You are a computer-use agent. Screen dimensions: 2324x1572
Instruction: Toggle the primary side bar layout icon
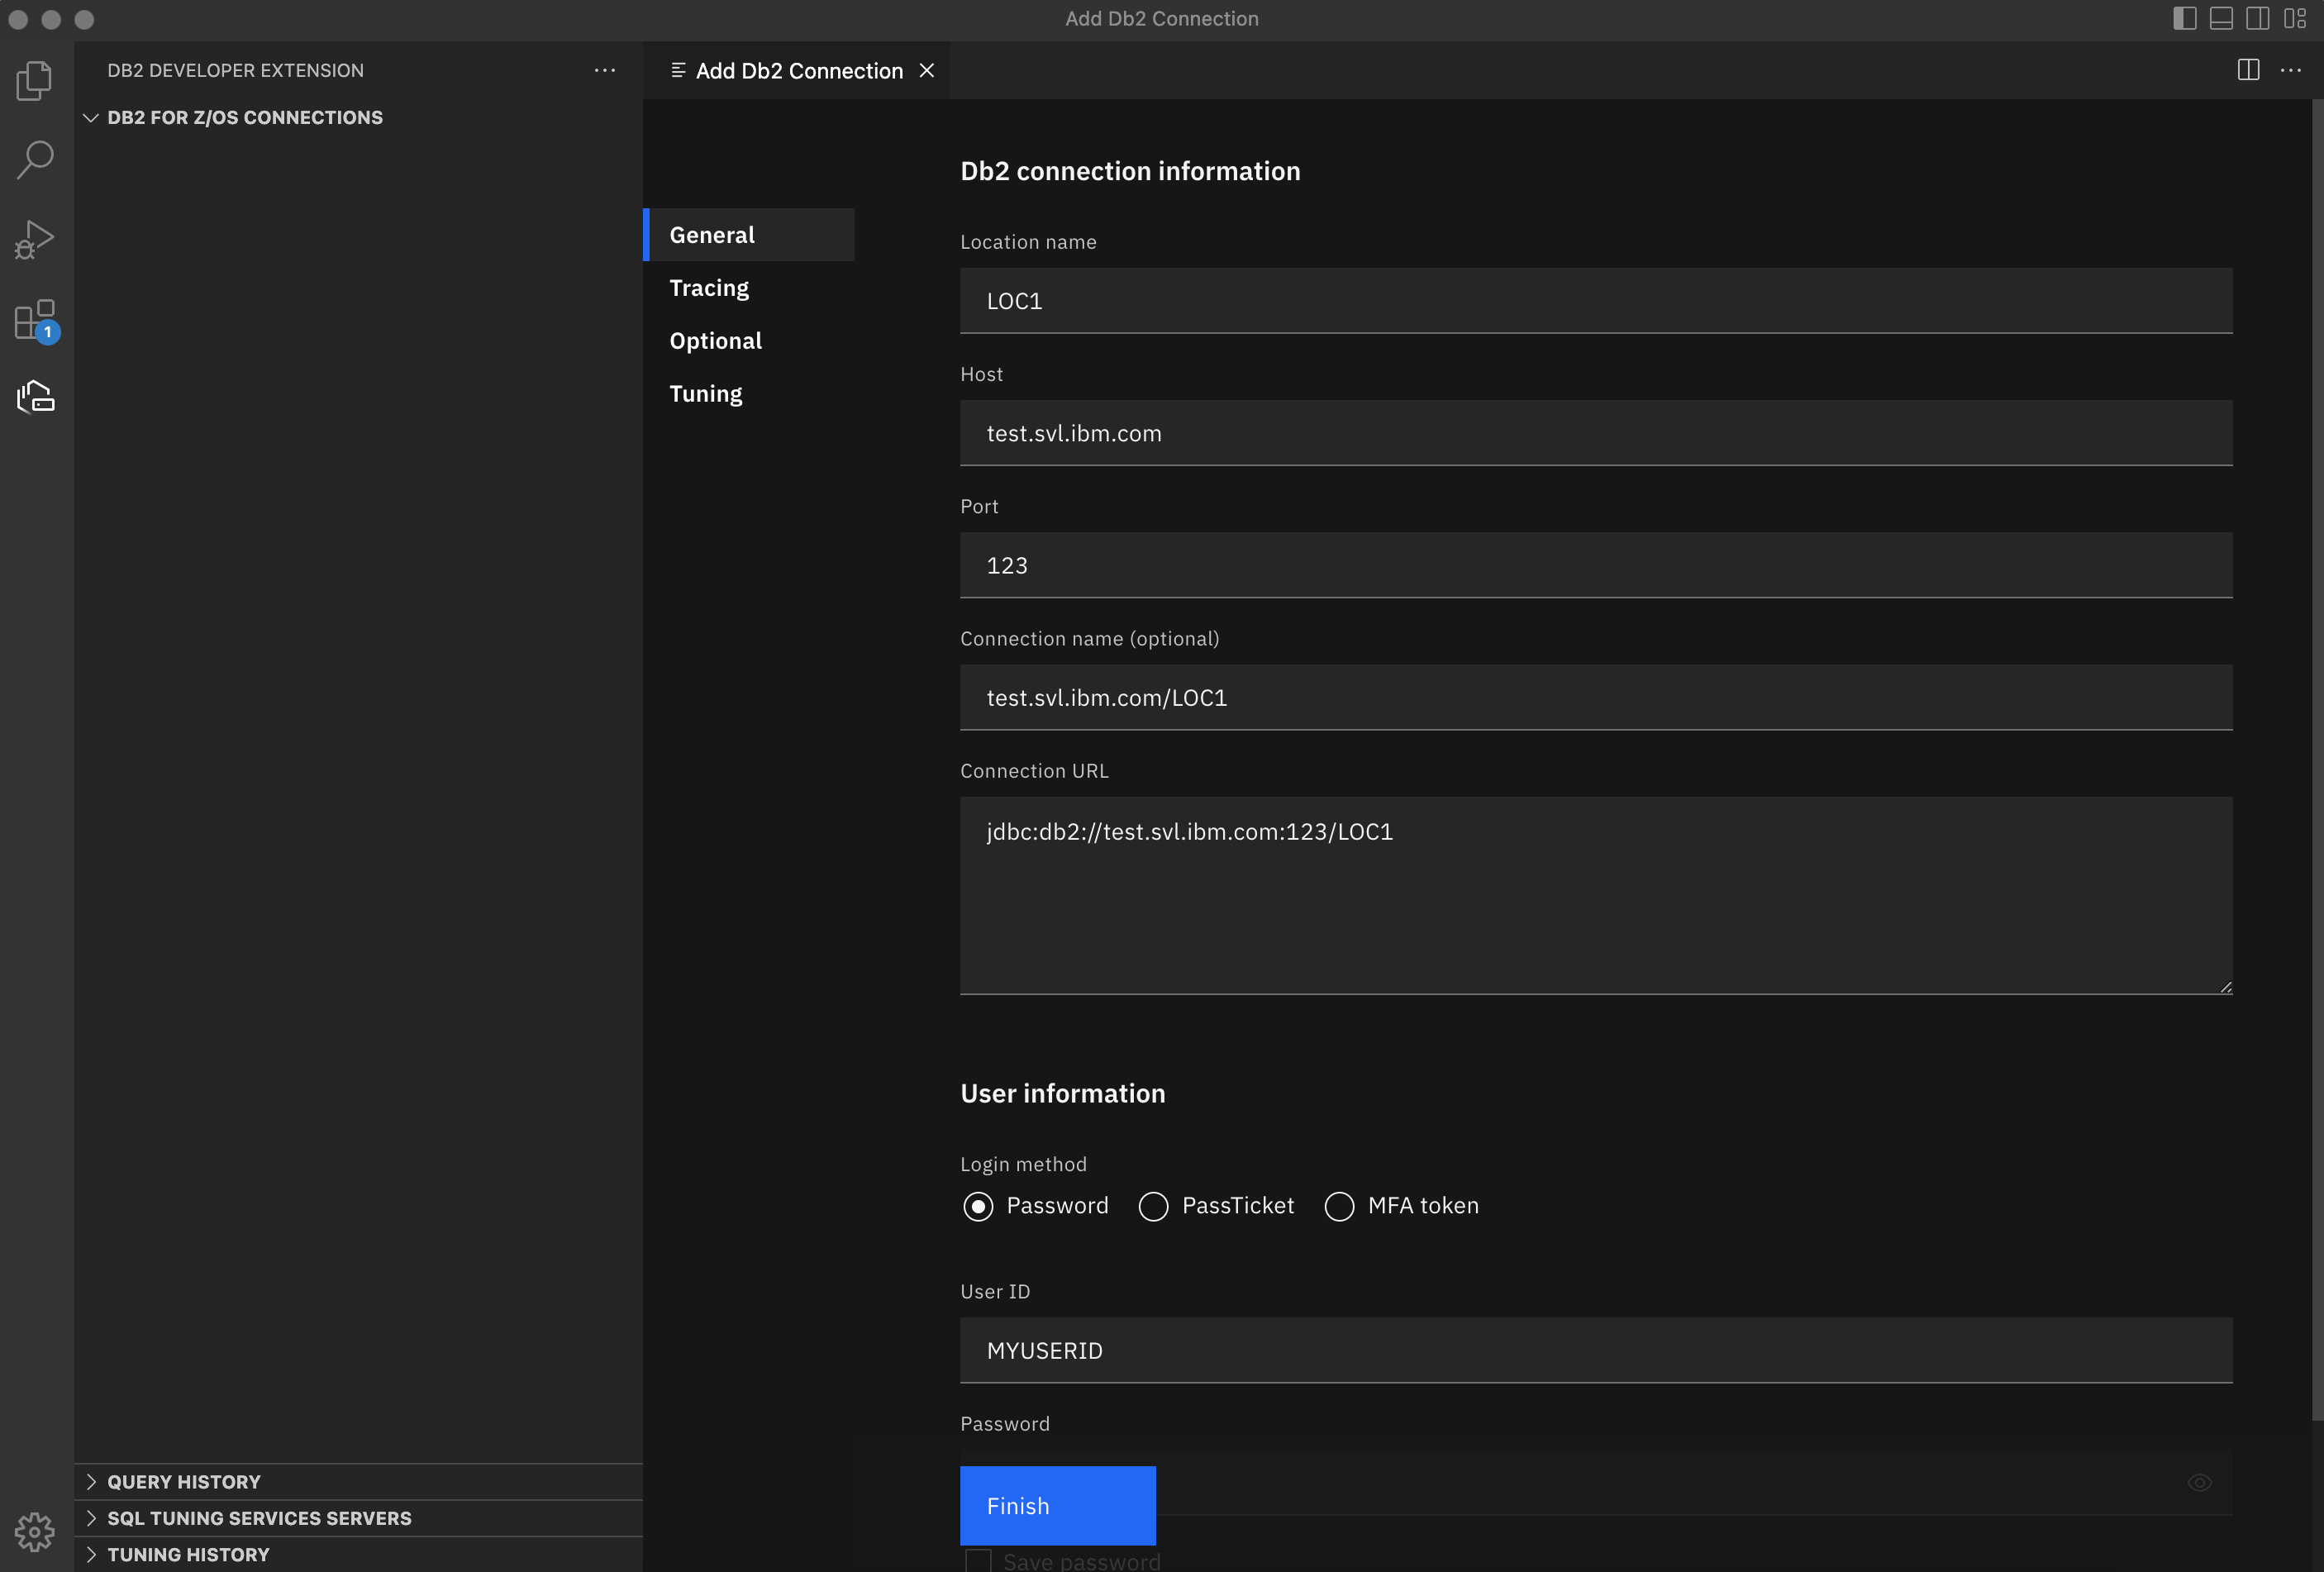(x=2184, y=18)
